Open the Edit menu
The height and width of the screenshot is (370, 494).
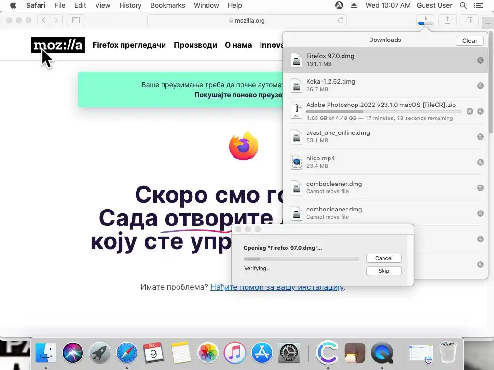pos(80,5)
